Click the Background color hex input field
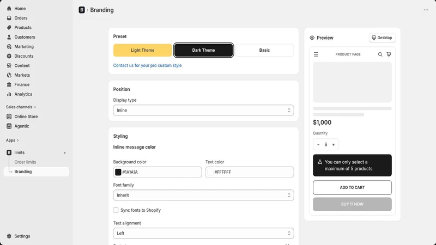Screen dimensions: 436x245 (158, 172)
